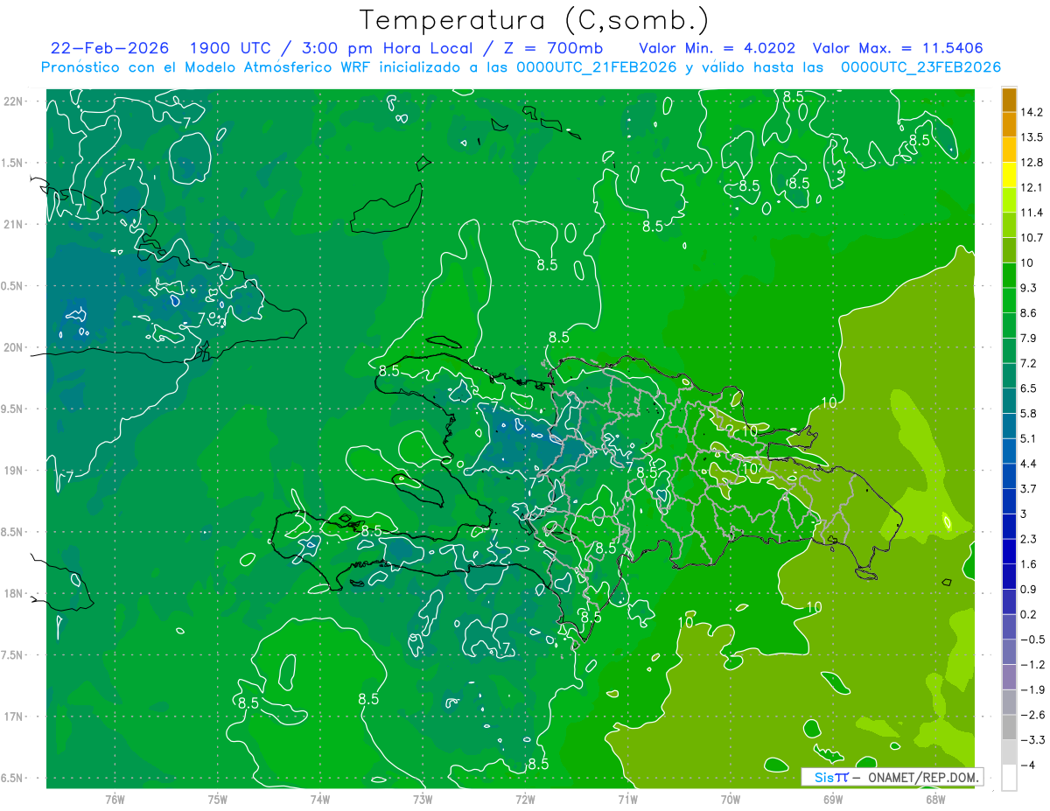Click the "2.3" color scale label

click(x=1029, y=539)
